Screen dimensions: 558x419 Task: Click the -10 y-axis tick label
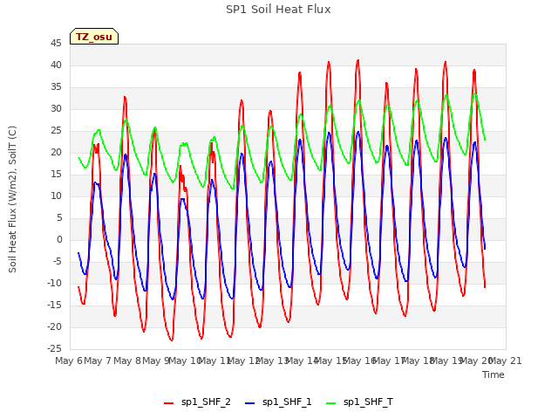point(54,283)
